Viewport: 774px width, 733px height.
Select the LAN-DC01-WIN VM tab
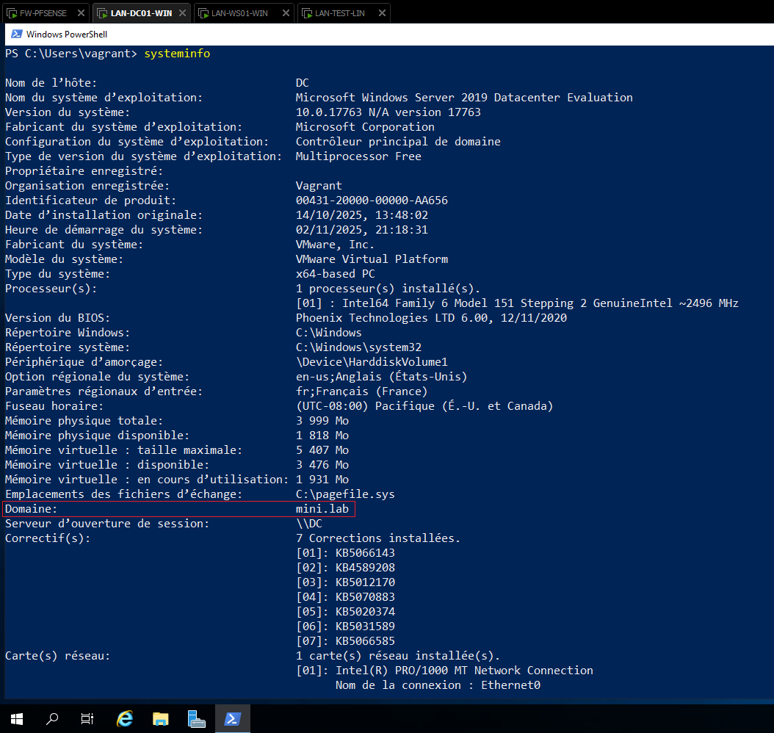click(x=141, y=13)
